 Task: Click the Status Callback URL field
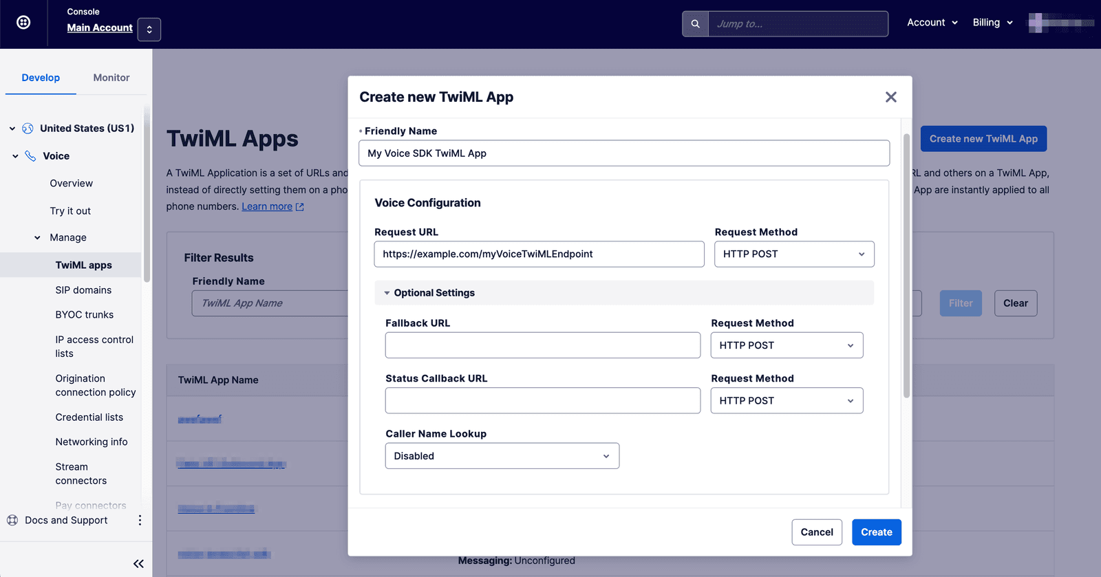542,401
